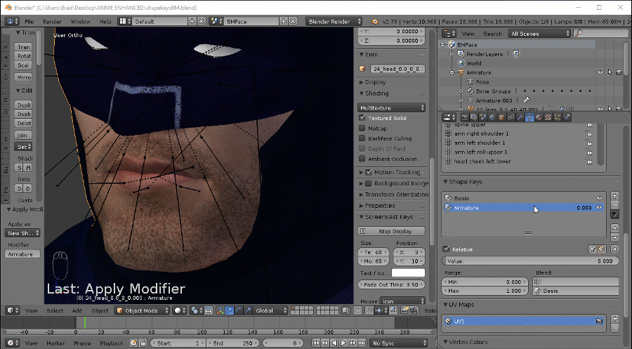Open the Particles properties tab icon
Image resolution: width=632 pixels, height=349 pixels.
(x=557, y=117)
